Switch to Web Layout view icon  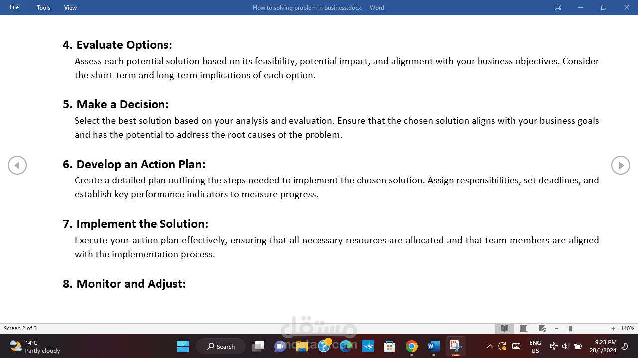coord(543,329)
